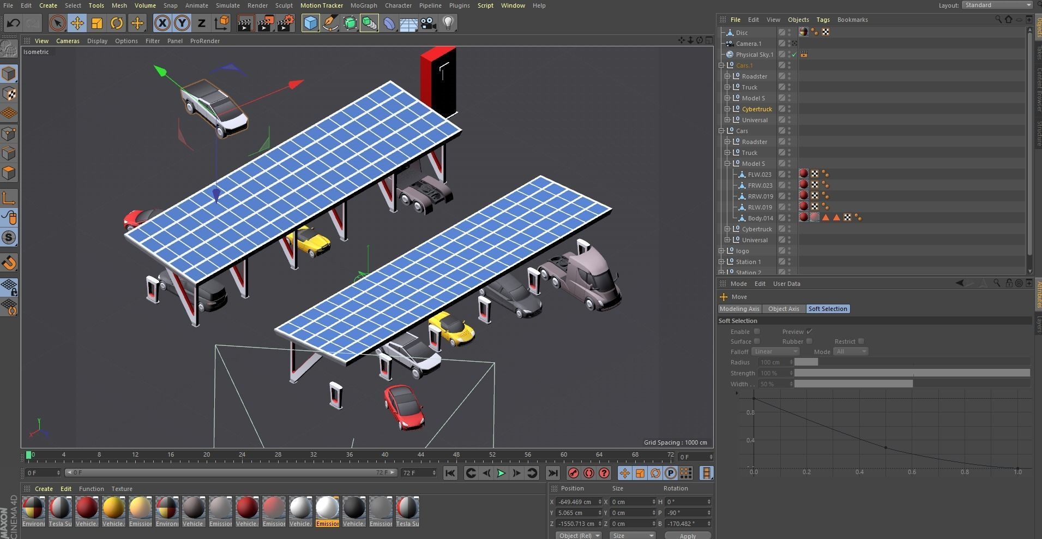Click the search magnifier in Object Manager
The width and height of the screenshot is (1042, 539).
click(x=998, y=20)
